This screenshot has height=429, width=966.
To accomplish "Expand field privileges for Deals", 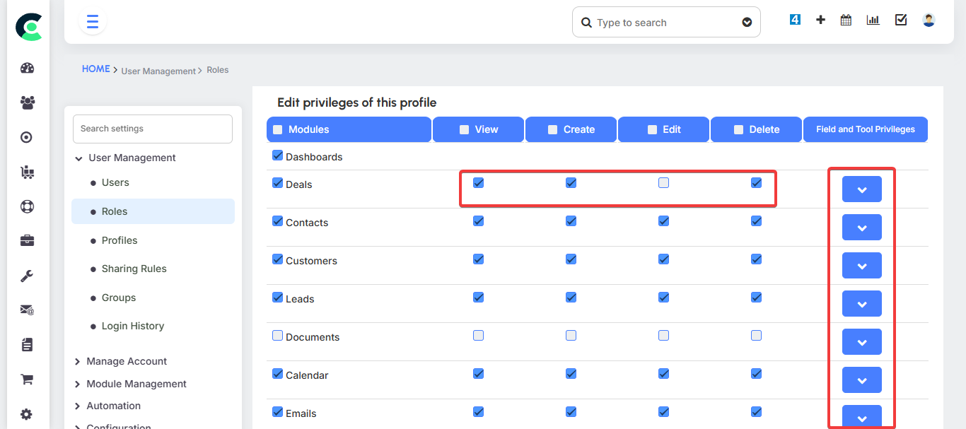I will click(861, 189).
